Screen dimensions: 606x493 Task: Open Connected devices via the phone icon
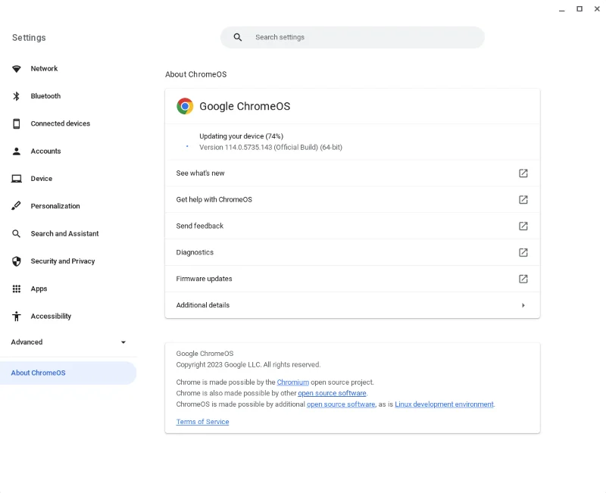click(16, 123)
